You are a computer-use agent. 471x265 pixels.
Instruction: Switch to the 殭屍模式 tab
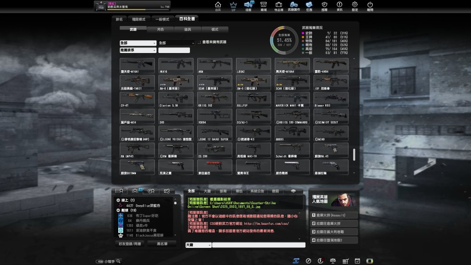[x=138, y=19]
